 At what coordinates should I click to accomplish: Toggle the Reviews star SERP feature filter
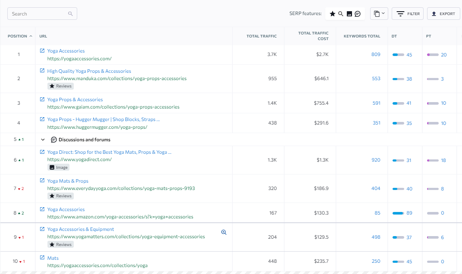tap(332, 14)
